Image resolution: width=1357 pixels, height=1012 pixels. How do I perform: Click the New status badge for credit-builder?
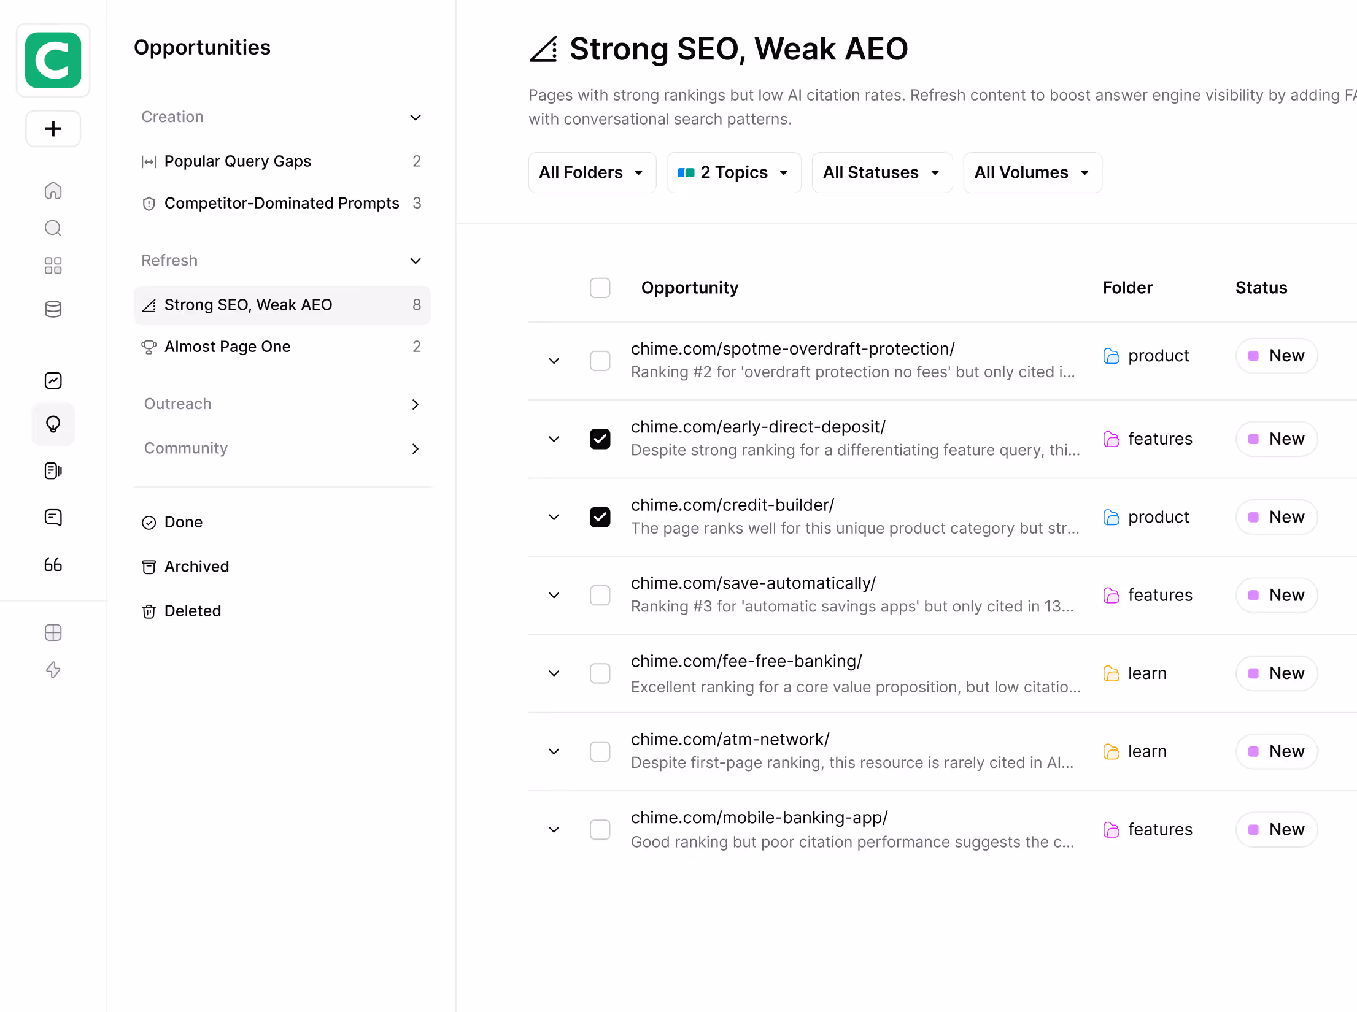tap(1277, 517)
